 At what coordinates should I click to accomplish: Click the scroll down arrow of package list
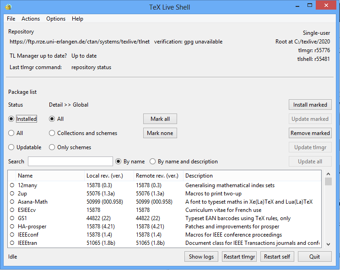click(328, 244)
